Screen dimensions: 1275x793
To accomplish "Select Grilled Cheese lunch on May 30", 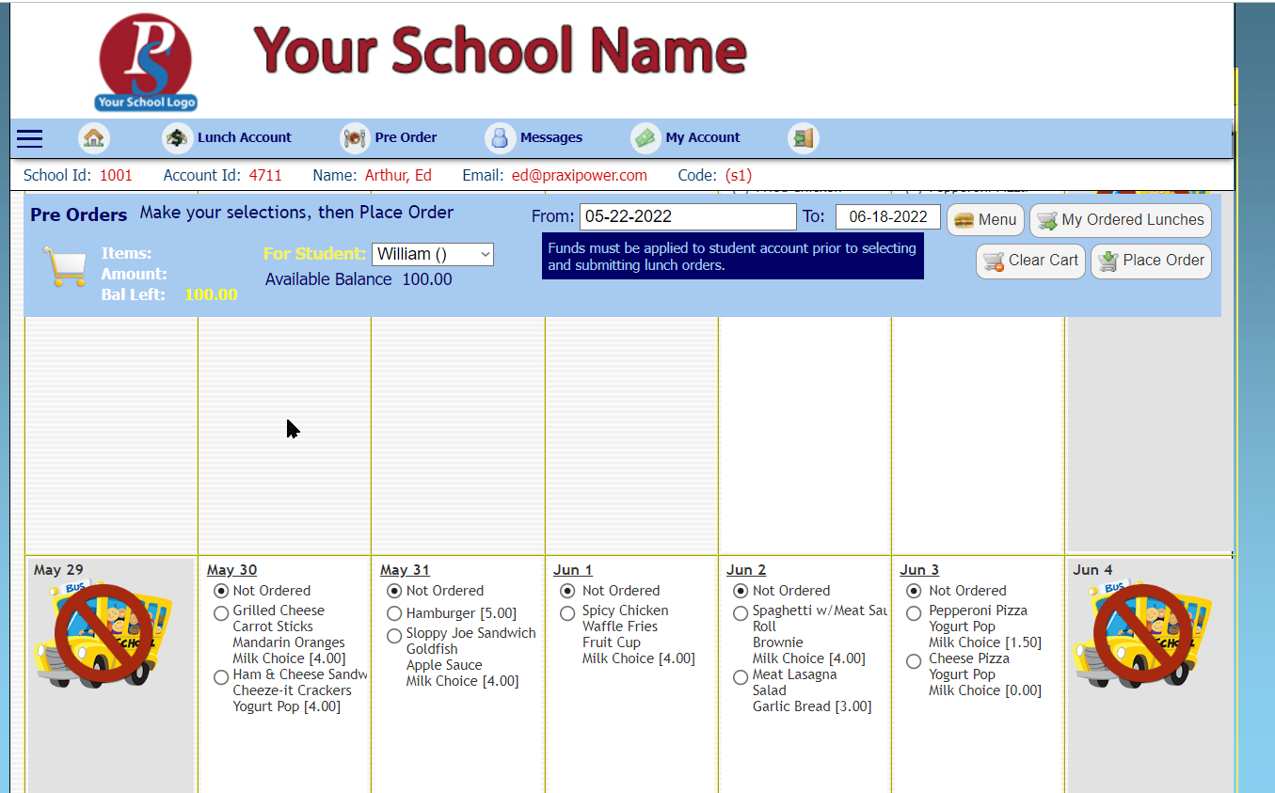I will (221, 613).
